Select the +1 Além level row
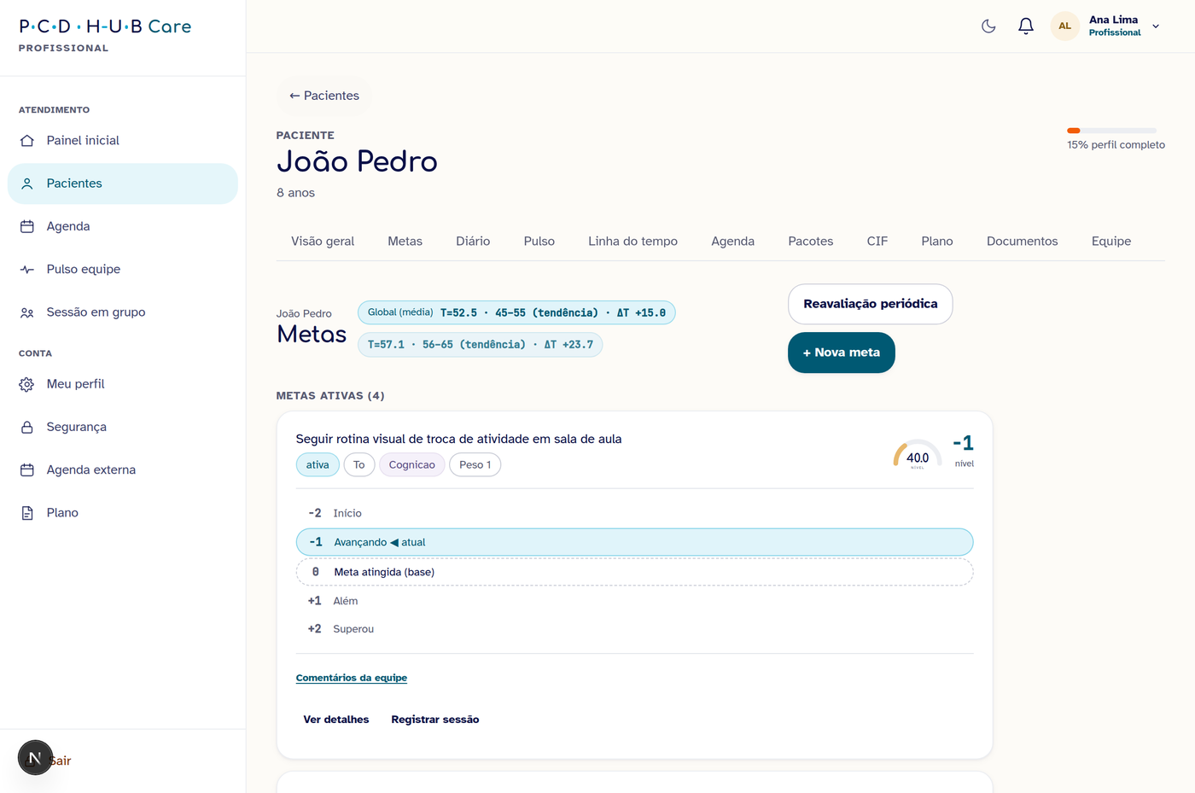Screen dimensions: 1195x793 tap(634, 601)
